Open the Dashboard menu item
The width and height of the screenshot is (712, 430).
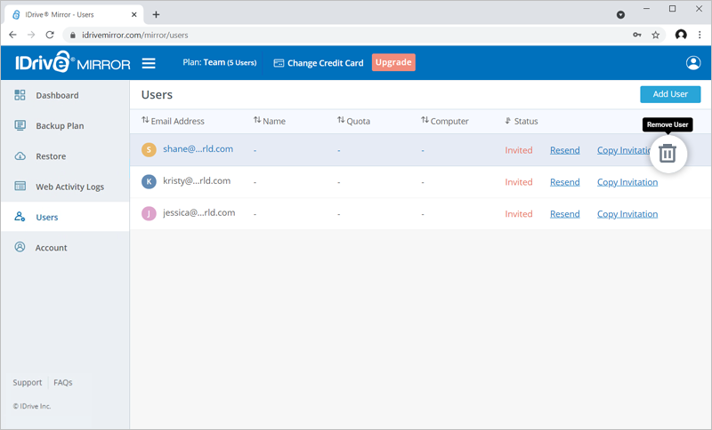tap(65, 95)
